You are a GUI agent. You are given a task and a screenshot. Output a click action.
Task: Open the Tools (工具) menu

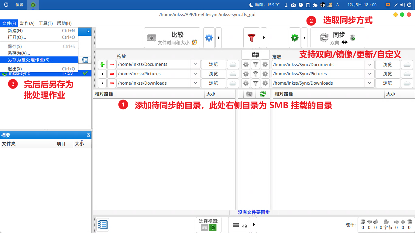tap(46, 23)
